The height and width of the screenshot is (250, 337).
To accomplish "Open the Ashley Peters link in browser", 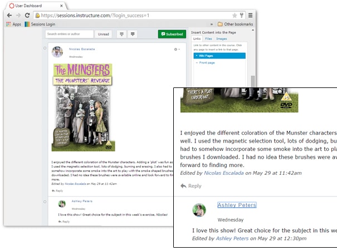I will pyautogui.click(x=82, y=201).
